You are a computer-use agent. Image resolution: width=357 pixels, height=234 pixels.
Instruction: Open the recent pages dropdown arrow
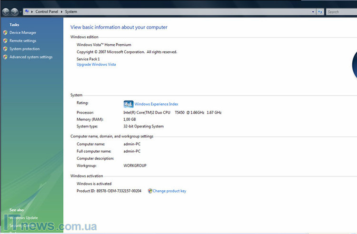[20, 11]
